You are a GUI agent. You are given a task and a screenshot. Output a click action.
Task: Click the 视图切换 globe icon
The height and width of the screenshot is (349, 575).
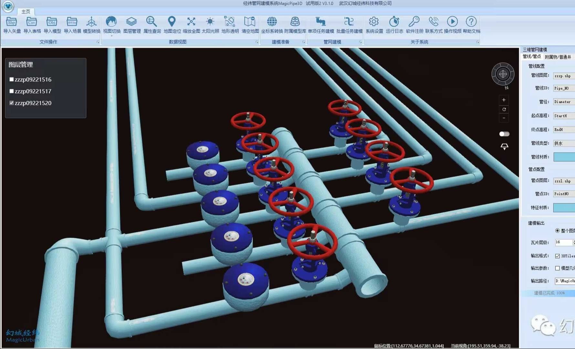pyautogui.click(x=111, y=25)
